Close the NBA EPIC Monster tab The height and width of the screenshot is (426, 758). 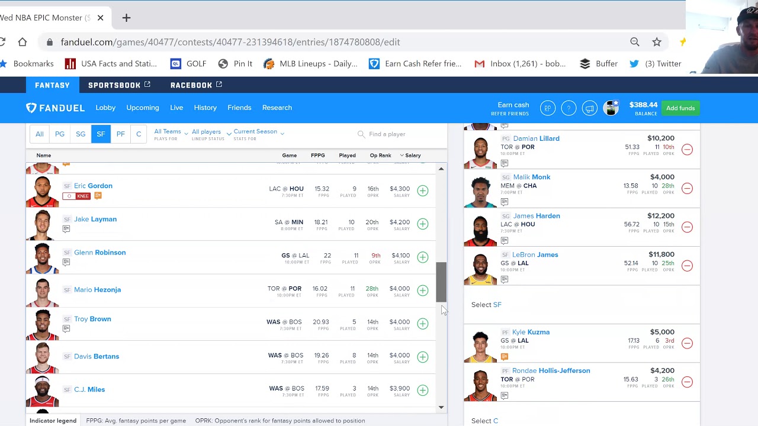click(x=100, y=18)
